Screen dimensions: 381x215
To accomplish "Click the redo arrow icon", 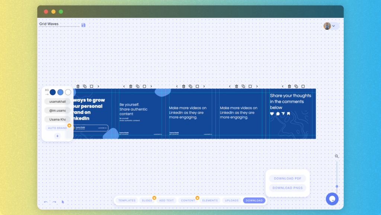I will pyautogui.click(x=54, y=202).
